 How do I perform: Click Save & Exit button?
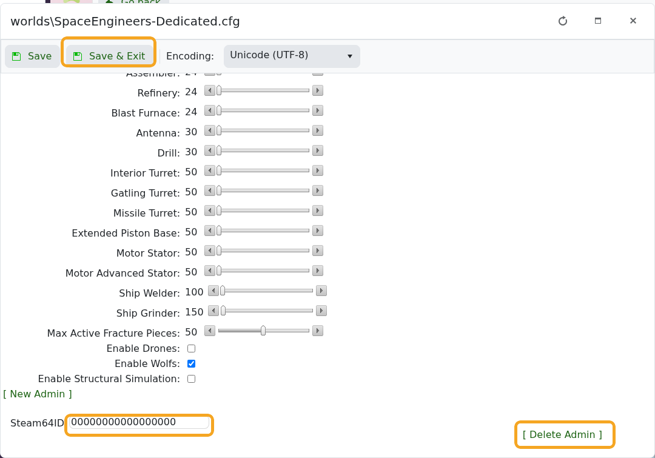click(109, 56)
